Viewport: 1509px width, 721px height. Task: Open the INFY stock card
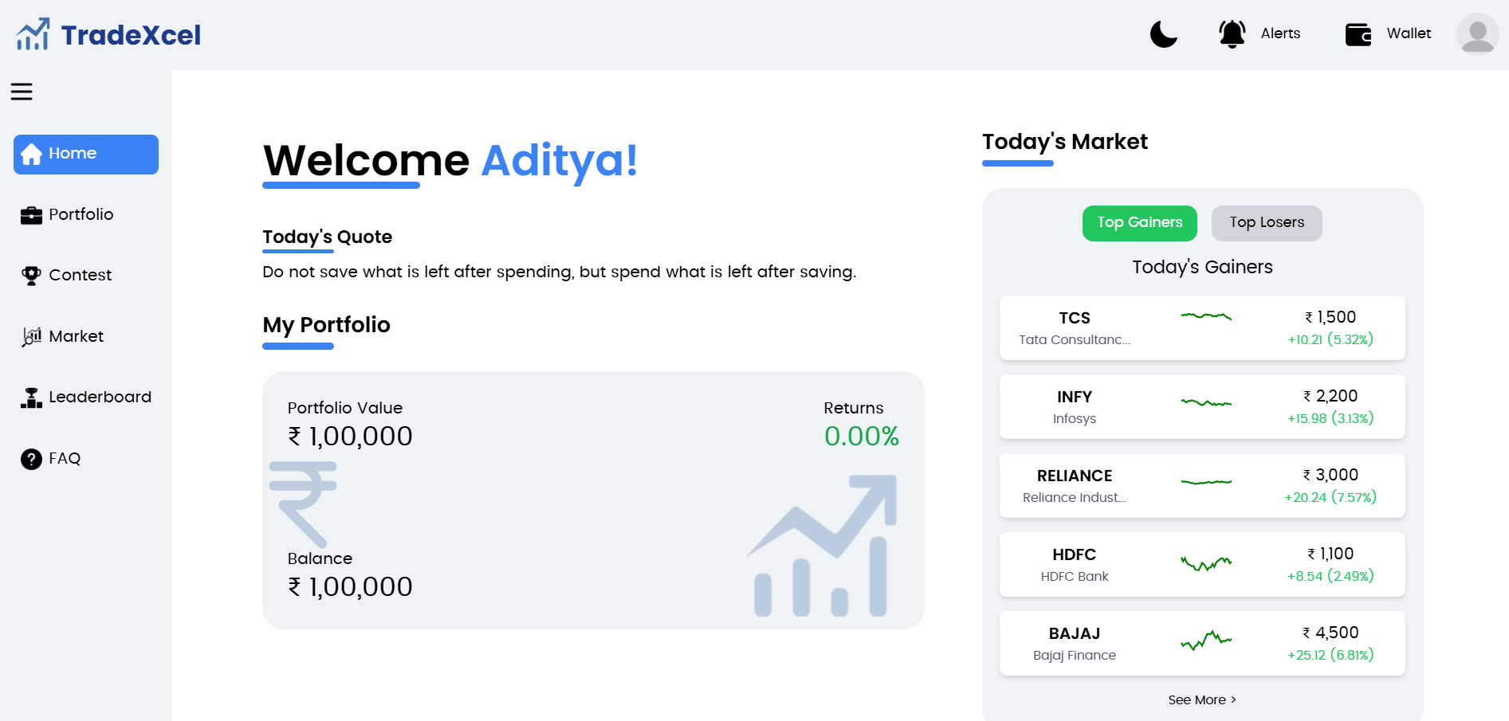tap(1202, 406)
